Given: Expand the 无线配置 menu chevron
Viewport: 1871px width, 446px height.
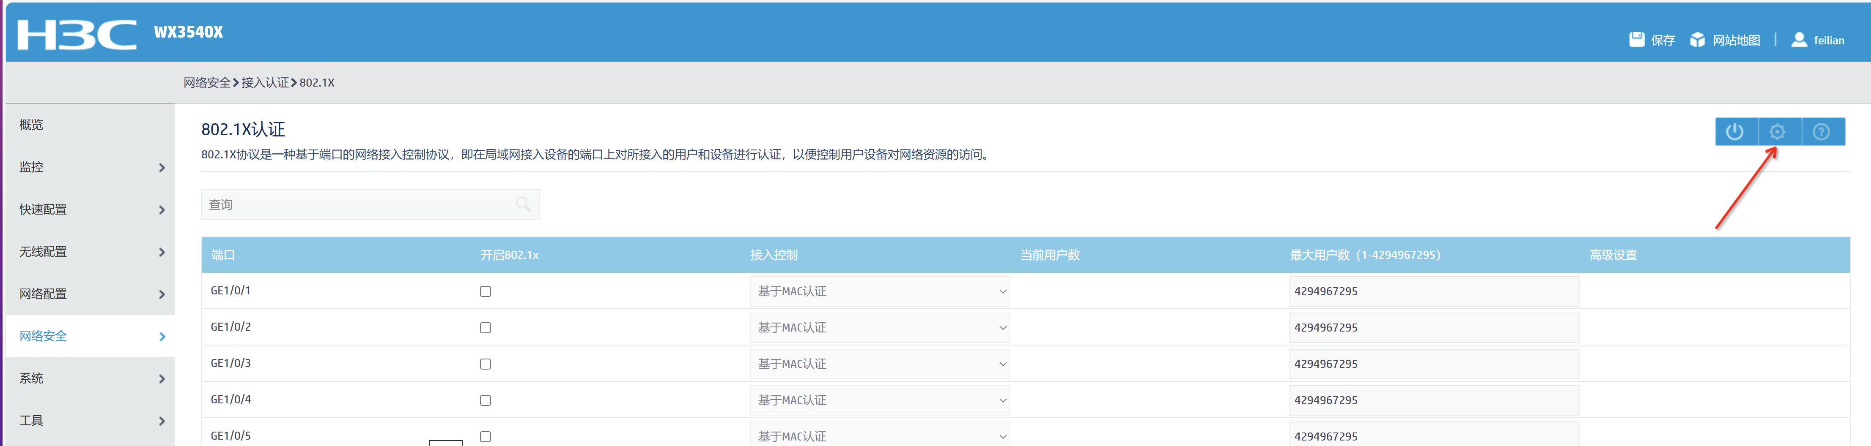Looking at the screenshot, I should 162,253.
